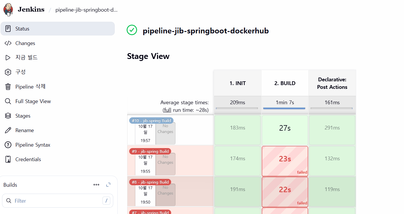404x214 pixels.
Task: Focus the builds Filter search field
Action: point(58,201)
